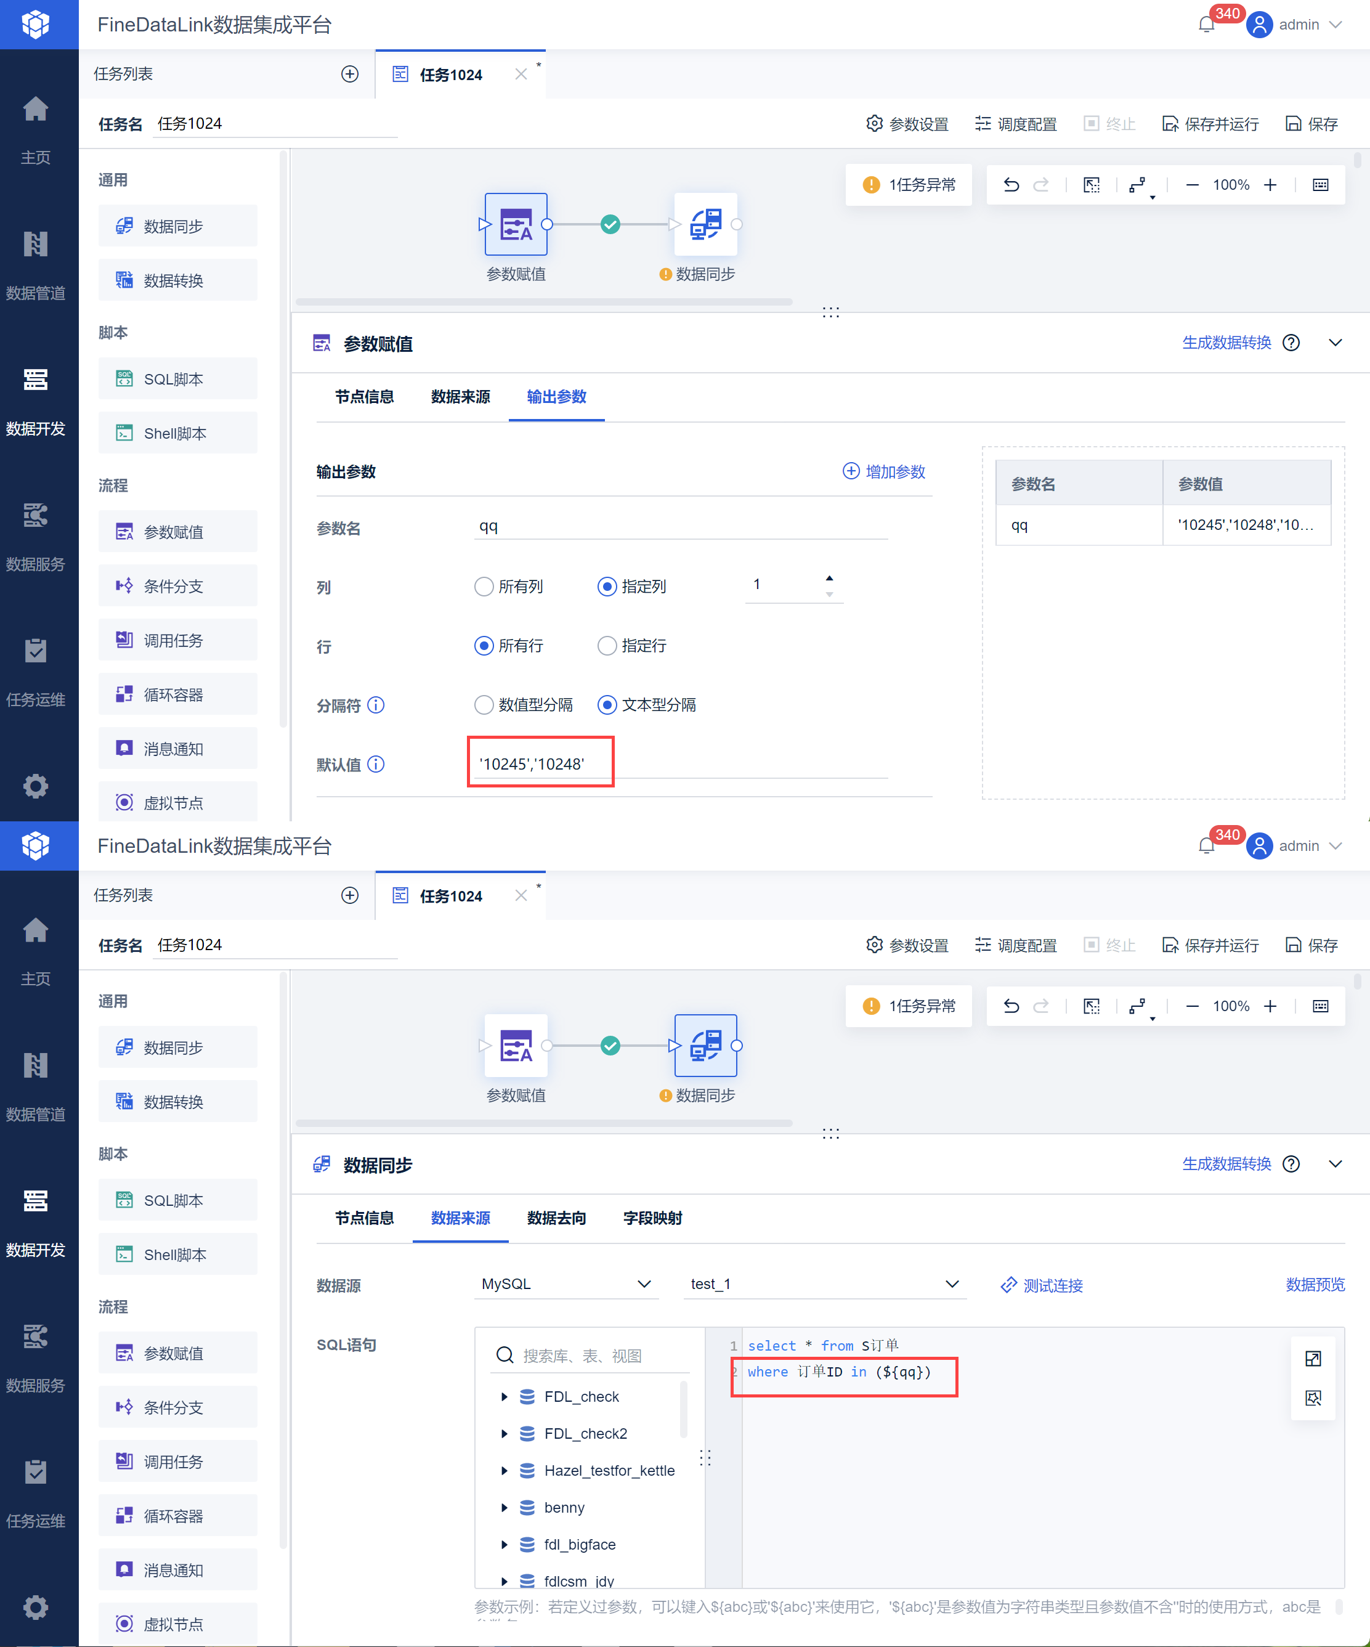
Task: Expand the FDL_check database tree node
Action: 505,1397
